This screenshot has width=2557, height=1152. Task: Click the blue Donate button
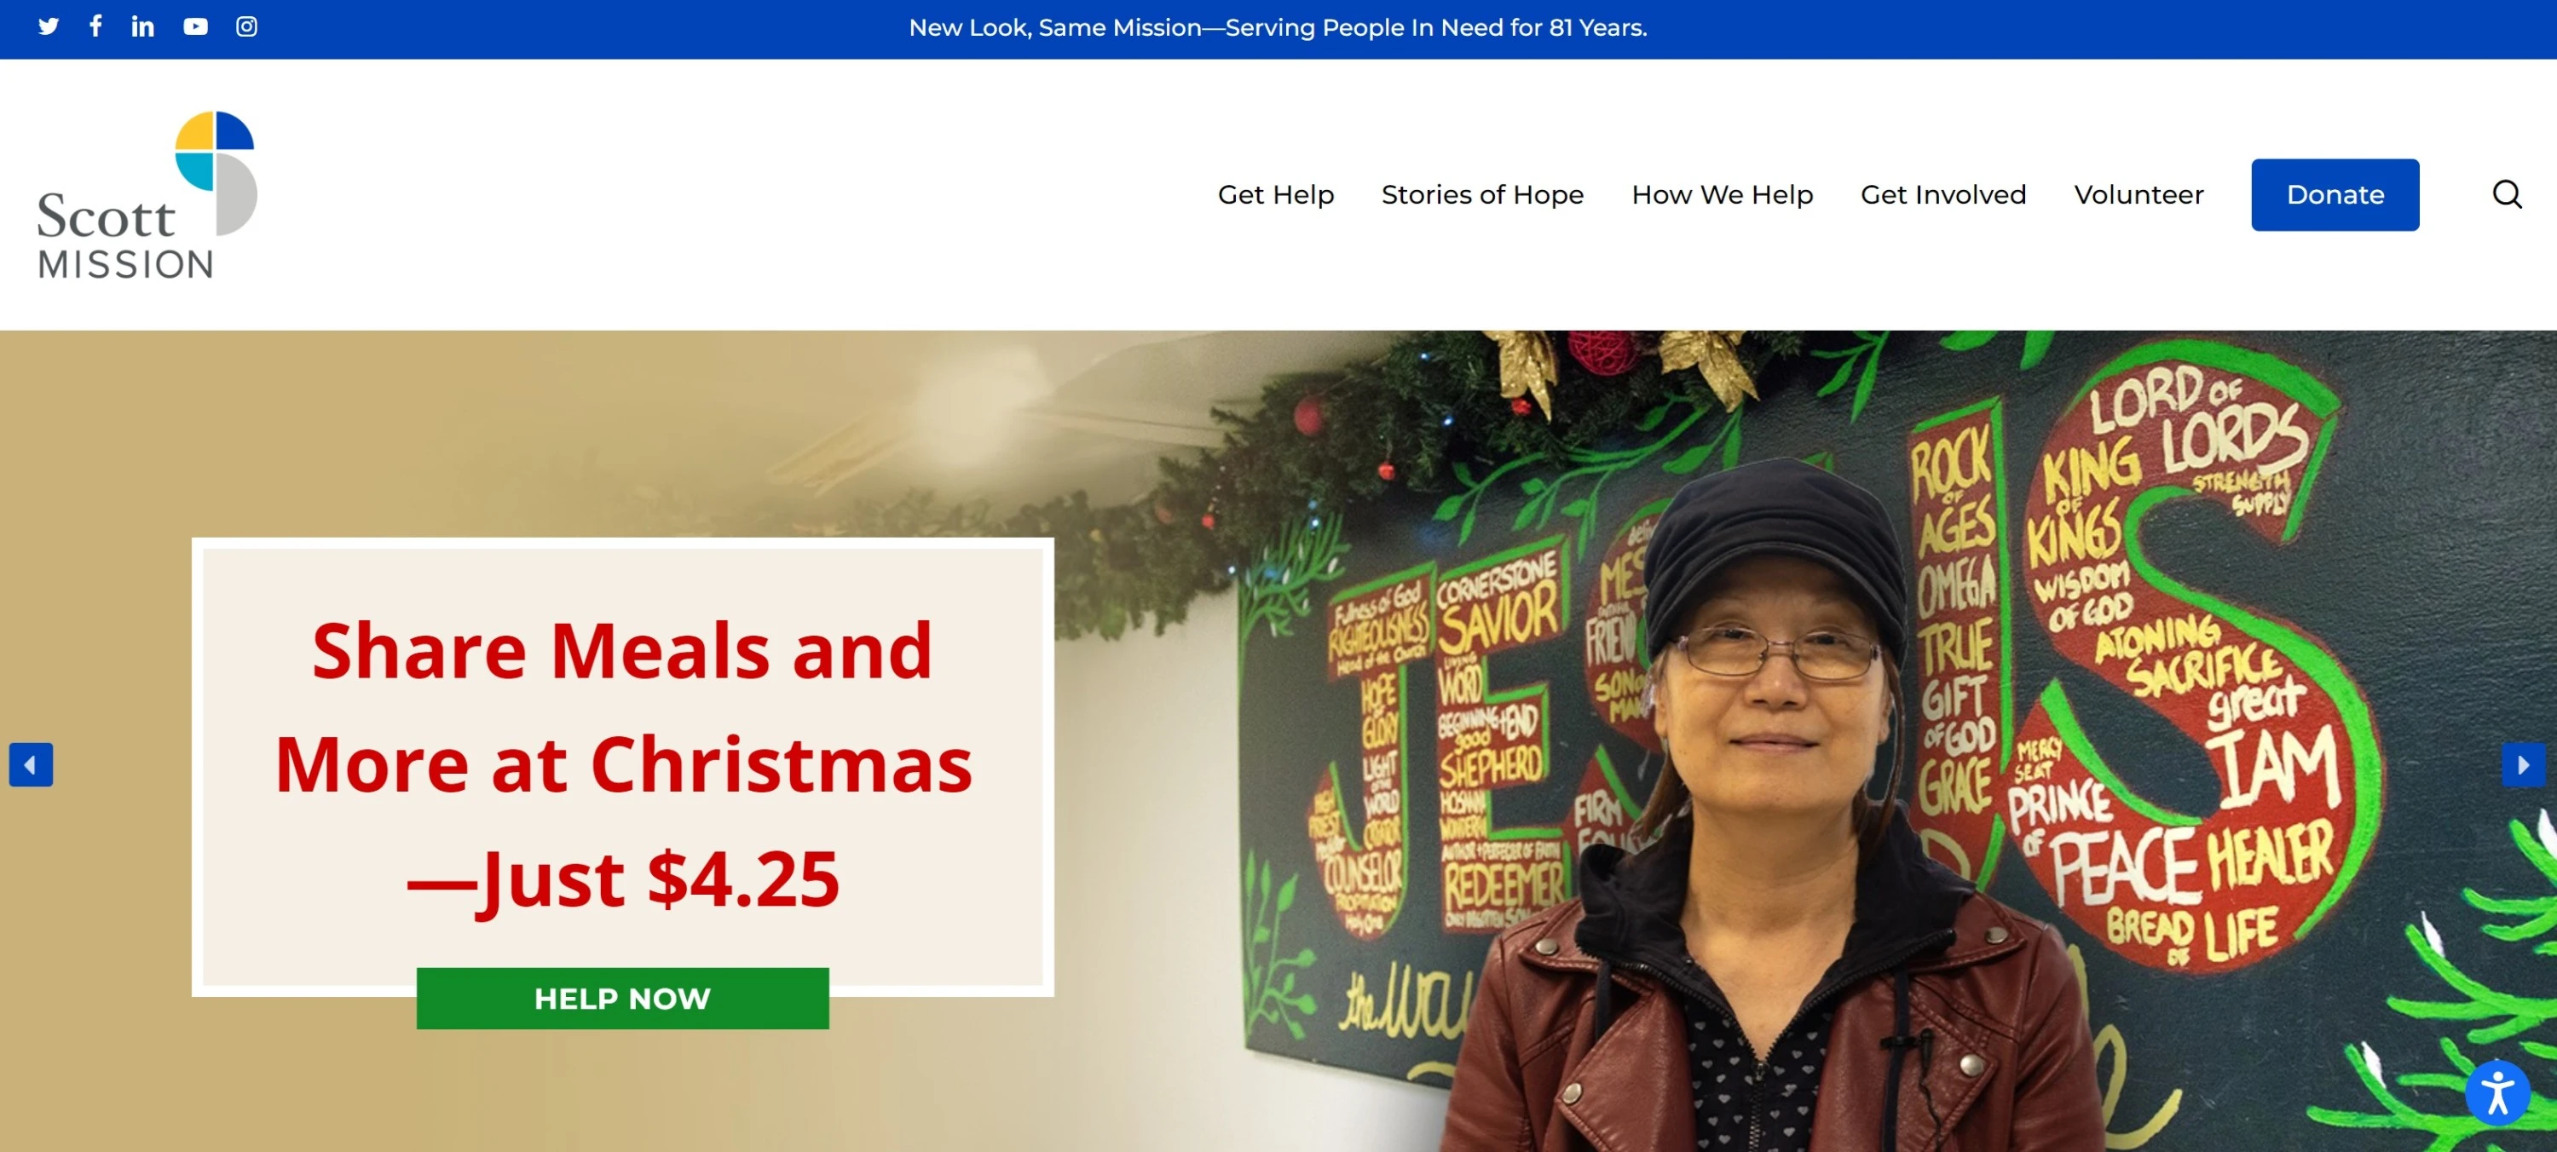point(2335,194)
